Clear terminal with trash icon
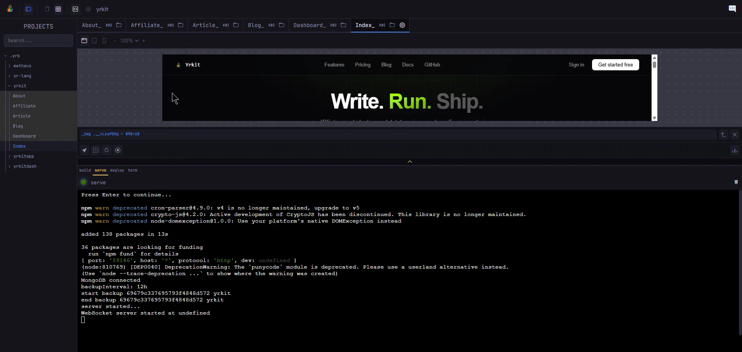Image resolution: width=742 pixels, height=352 pixels. click(736, 182)
